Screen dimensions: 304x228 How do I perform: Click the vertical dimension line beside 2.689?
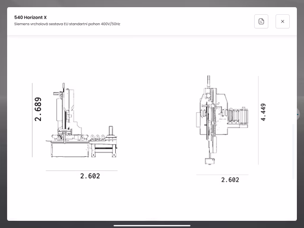(x=32, y=120)
